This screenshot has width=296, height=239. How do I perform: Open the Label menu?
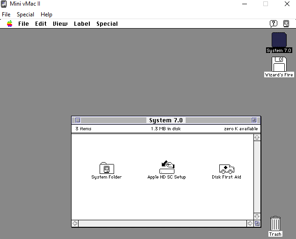(x=82, y=24)
